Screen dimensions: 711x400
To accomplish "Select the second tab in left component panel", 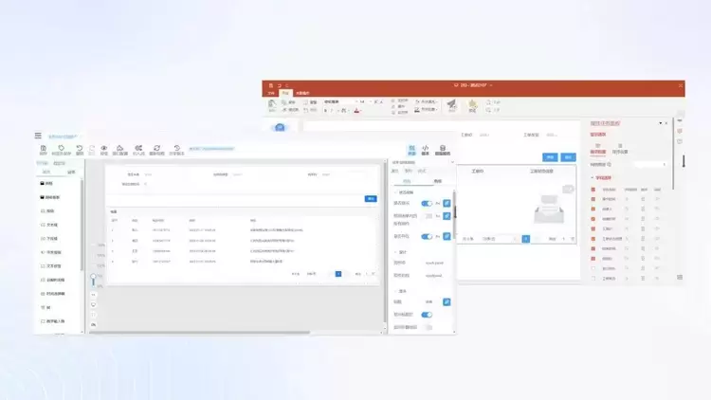I will 71,172.
